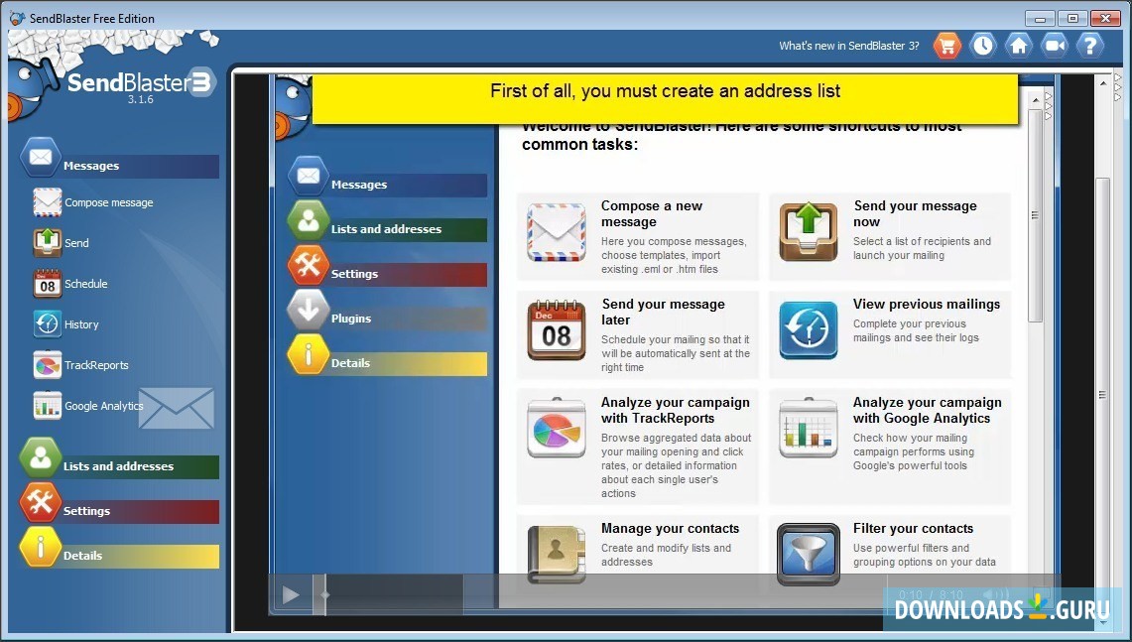
Task: Click the clock icon in top toolbar
Action: click(x=982, y=46)
